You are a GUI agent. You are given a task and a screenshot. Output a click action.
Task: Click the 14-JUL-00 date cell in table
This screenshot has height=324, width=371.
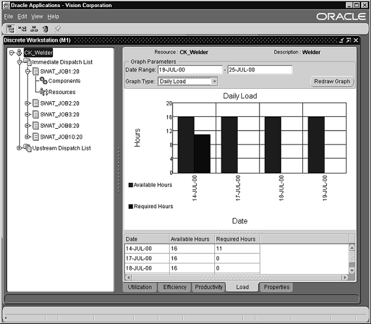pyautogui.click(x=147, y=249)
